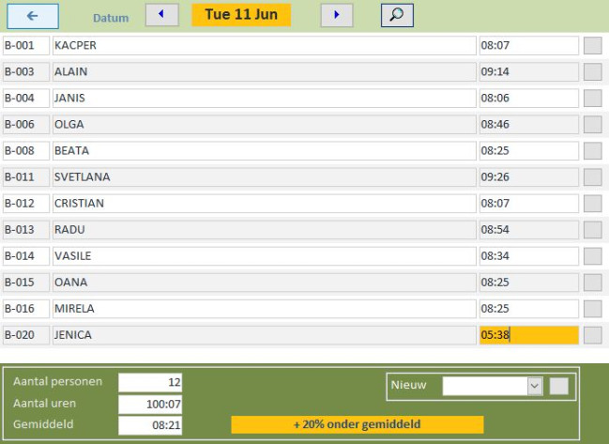Viewport: 609px width, 444px height.
Task: Click the 08:54 time cell
Action: coord(529,230)
